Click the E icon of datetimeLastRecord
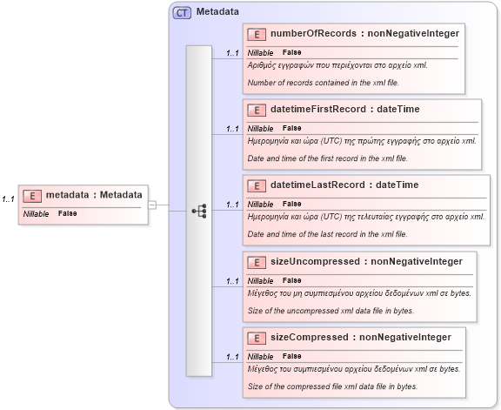The width and height of the screenshot is (501, 410). point(257,185)
